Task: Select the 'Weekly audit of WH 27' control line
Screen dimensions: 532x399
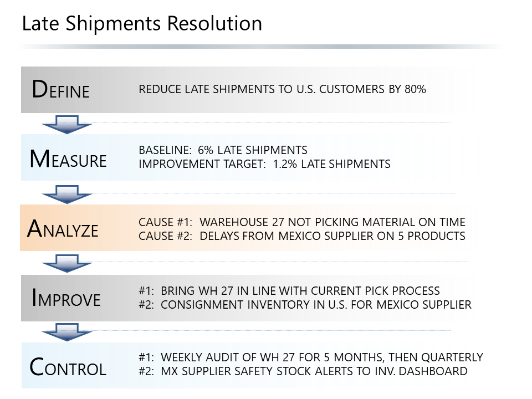Action: tap(310, 357)
